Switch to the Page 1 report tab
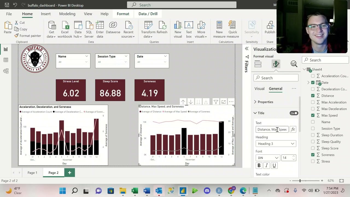The height and width of the screenshot is (197, 350). (x=32, y=173)
